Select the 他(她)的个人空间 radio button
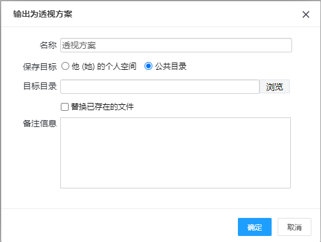The width and height of the screenshot is (321, 242). (65, 66)
